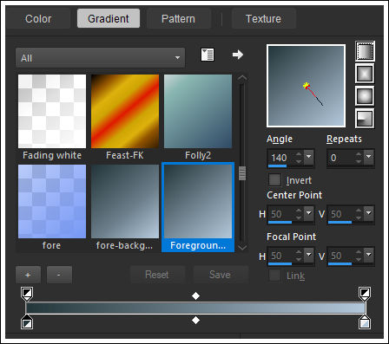389x344 pixels.
Task: Open Center Point H dropdown arrow
Action: coord(309,214)
